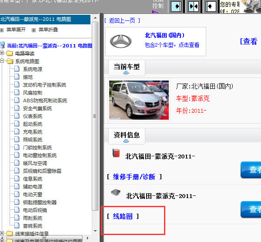Click the 蒙派克 vehicle photo thumbnail
Screen dimensions: 261x242
pos(139,100)
